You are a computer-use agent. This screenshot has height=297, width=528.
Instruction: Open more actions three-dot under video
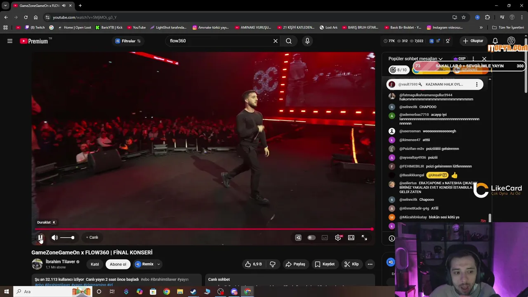coord(370,264)
